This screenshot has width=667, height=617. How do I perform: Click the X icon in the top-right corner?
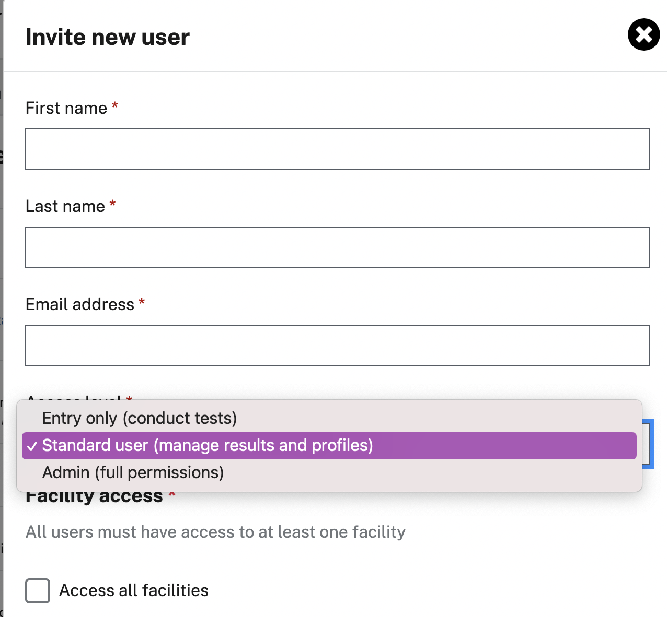643,34
